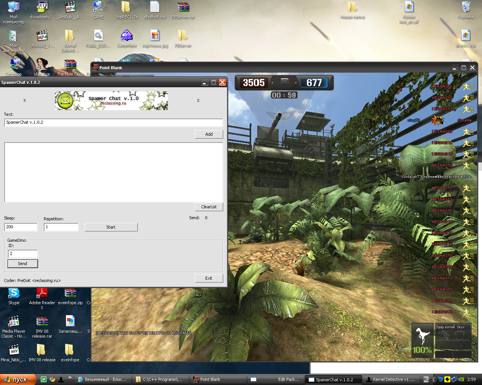Select the idaq.exe shortcut icon

tap(42, 68)
